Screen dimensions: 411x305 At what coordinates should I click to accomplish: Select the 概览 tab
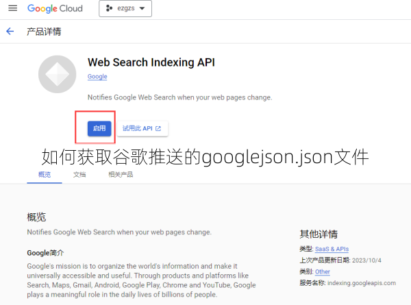coord(45,175)
